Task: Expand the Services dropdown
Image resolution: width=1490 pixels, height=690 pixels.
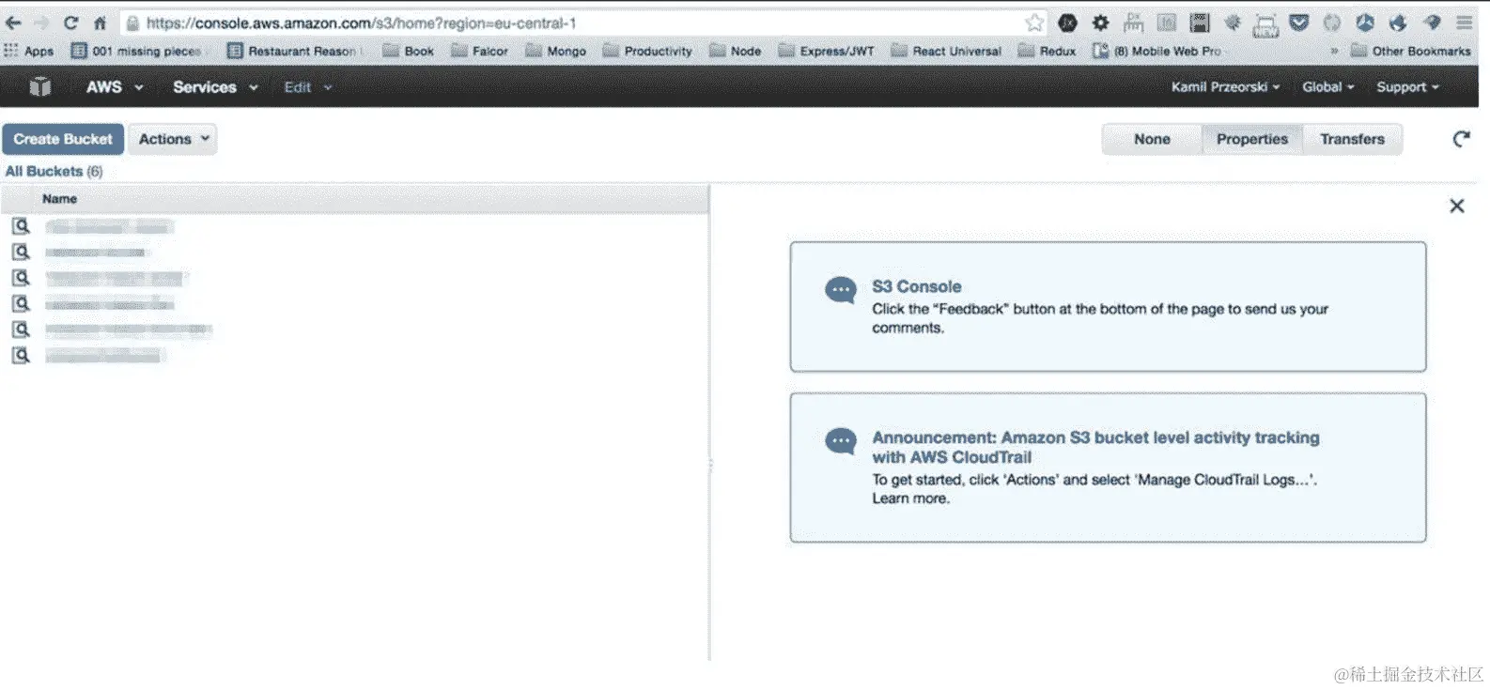Action: coord(215,86)
